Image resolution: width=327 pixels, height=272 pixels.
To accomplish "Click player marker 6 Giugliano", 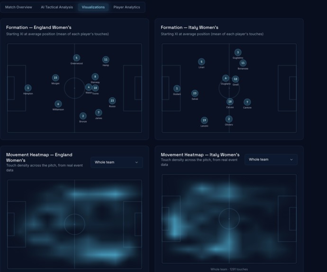I will coord(226,78).
